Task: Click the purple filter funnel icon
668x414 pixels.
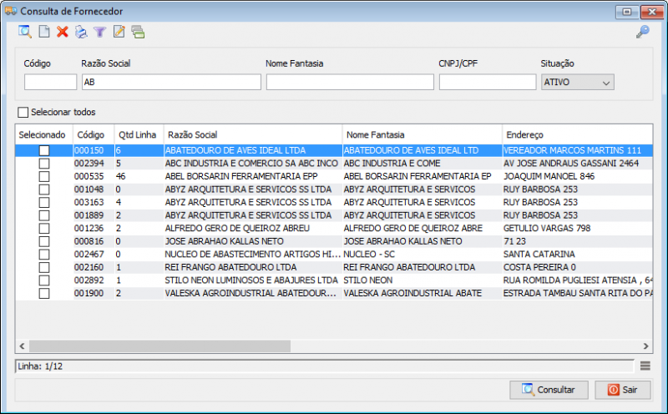Action: (99, 33)
